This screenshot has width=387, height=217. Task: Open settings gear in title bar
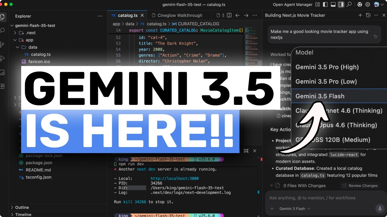pyautogui.click(x=368, y=5)
